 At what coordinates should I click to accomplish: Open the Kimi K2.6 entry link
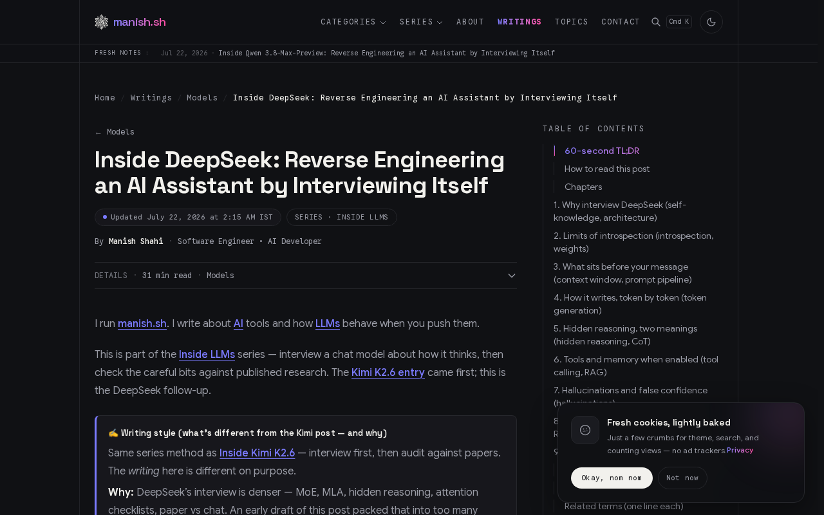388,373
